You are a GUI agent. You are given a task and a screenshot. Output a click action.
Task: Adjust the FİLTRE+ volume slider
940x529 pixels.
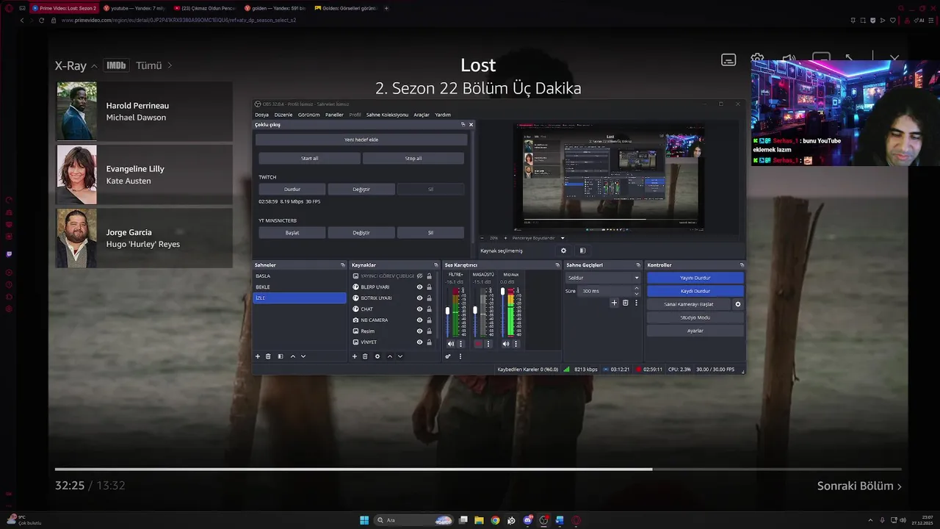coord(447,312)
